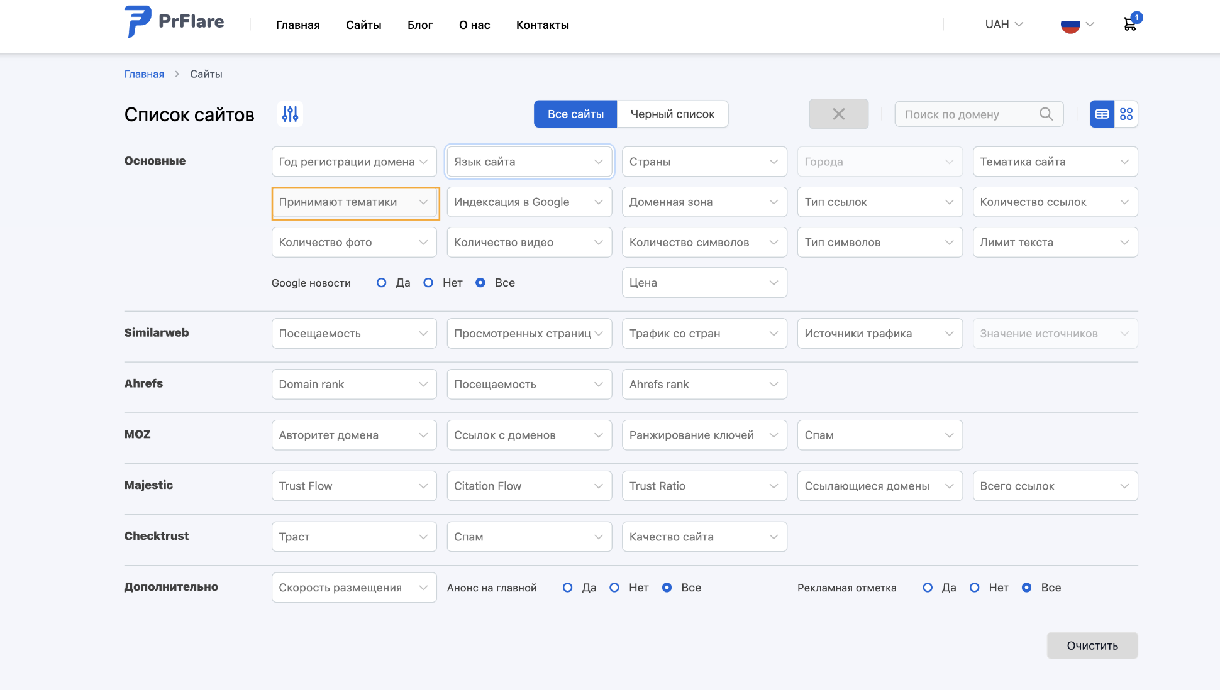Viewport: 1220px width, 690px height.
Task: Open Доменная зона dropdown
Action: coord(704,202)
